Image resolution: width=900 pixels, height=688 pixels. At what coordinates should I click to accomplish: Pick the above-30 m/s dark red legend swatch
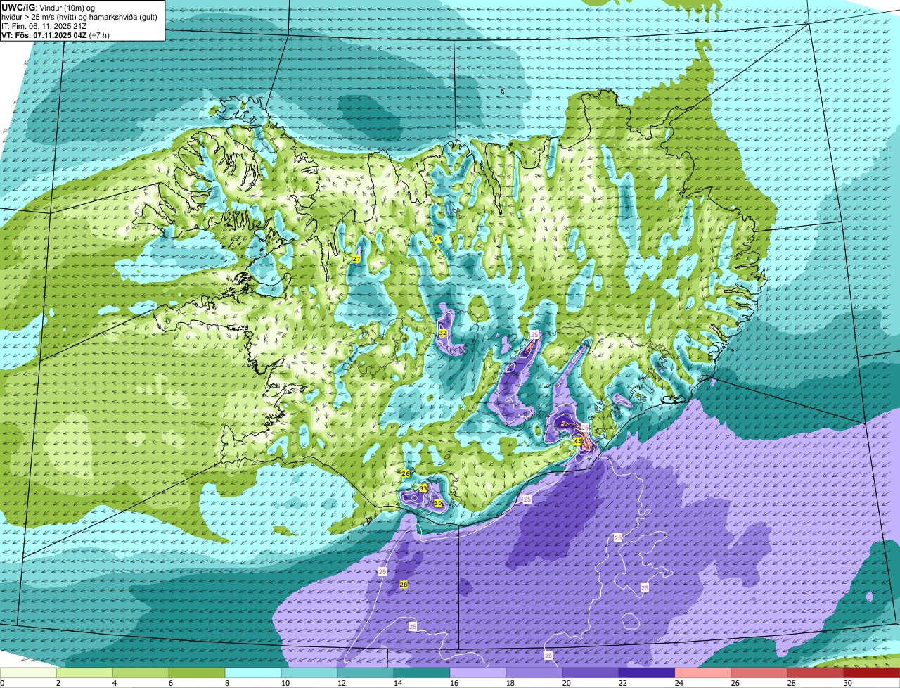872,673
